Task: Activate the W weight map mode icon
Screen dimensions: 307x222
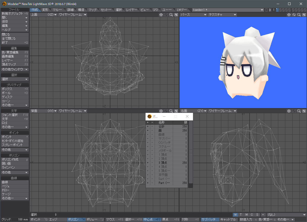Action: [235, 215]
